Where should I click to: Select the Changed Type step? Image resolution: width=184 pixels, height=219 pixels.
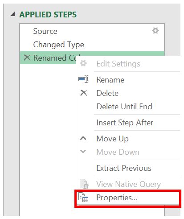[92, 45]
